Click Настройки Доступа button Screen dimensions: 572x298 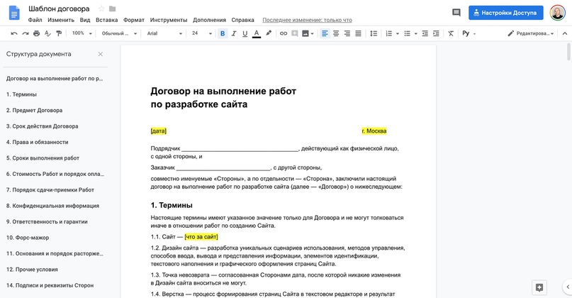click(505, 13)
